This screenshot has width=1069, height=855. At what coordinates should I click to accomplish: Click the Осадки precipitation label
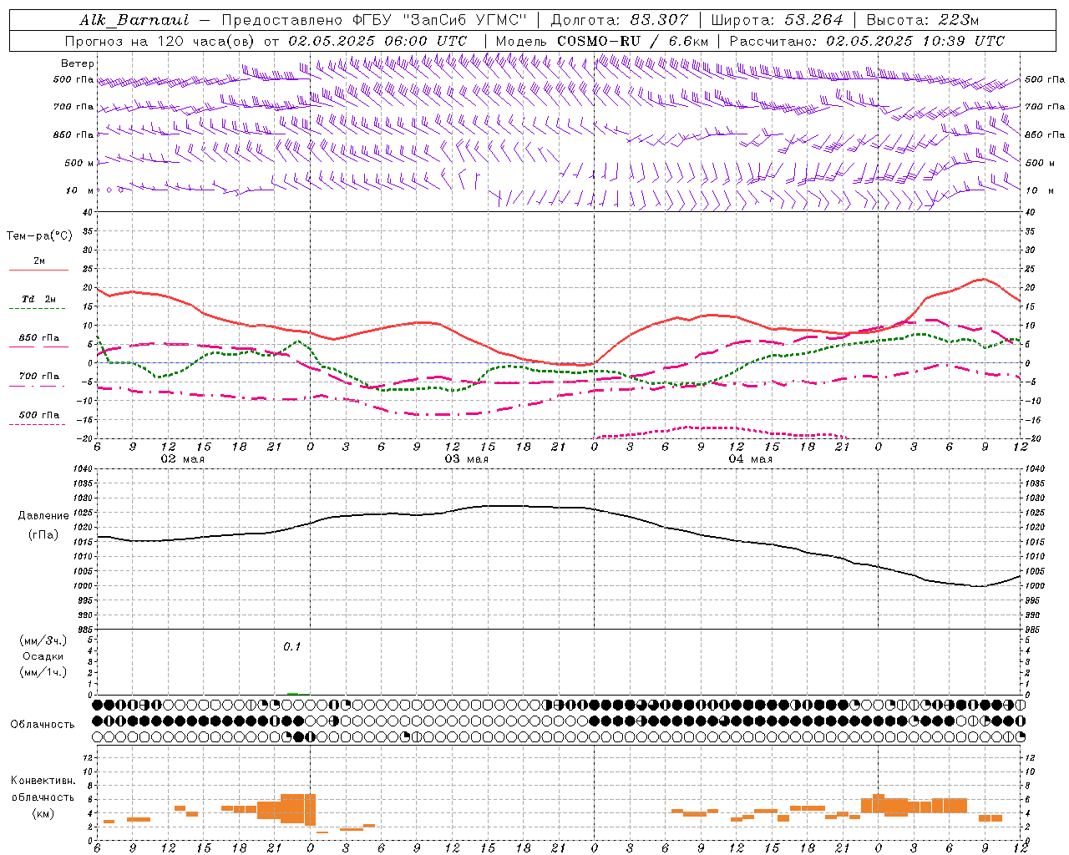click(x=43, y=656)
